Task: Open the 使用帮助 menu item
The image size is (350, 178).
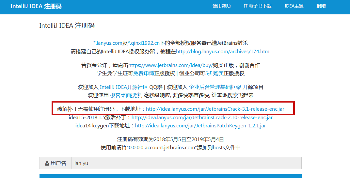Action: point(221,6)
